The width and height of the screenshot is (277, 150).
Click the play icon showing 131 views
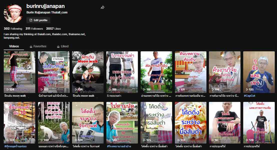coord(178,89)
